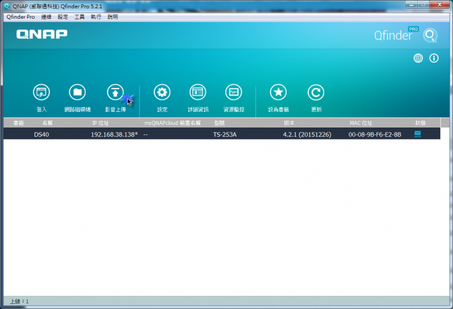Image resolution: width=453 pixels, height=309 pixels.
Task: Open the 說明 (Help) menu
Action: (113, 17)
